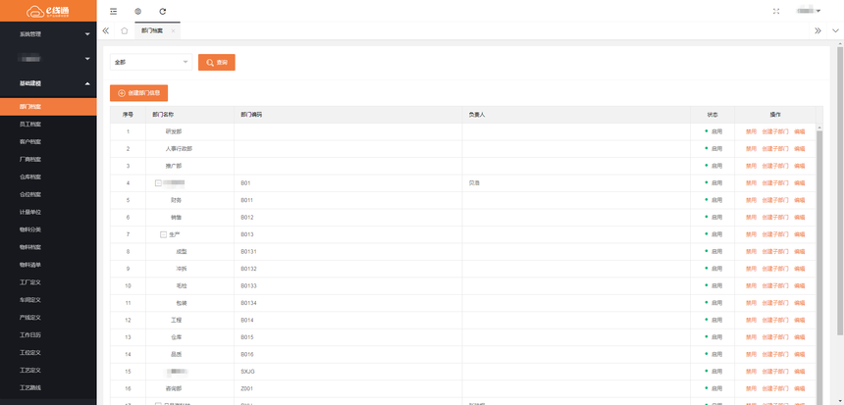Open 员工档案 in the sidebar

pos(30,124)
